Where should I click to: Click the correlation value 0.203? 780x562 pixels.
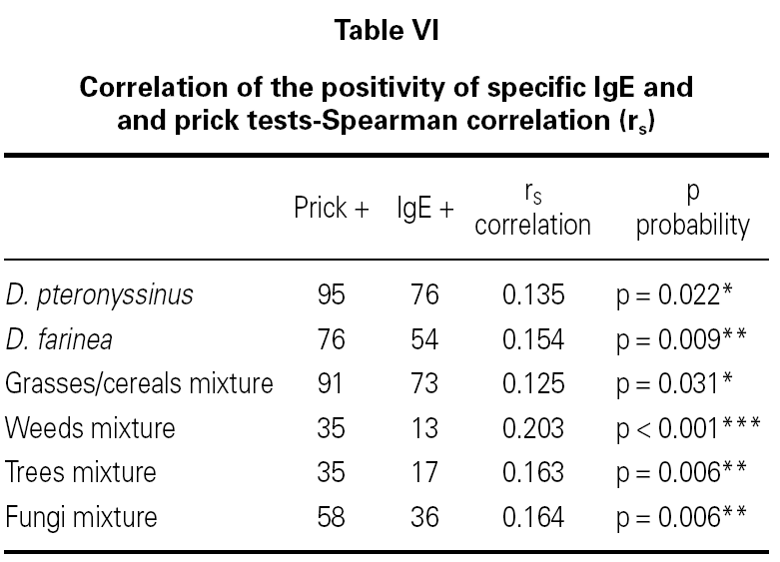click(533, 429)
